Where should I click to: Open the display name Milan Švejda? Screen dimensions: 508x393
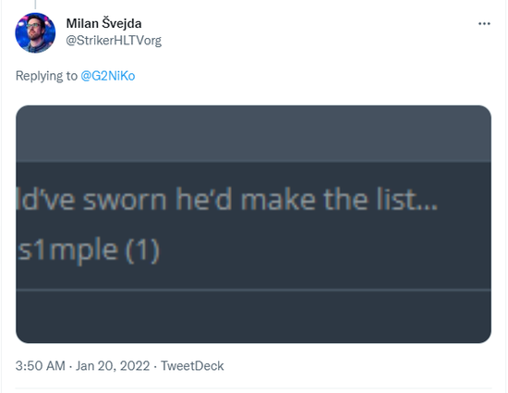103,24
